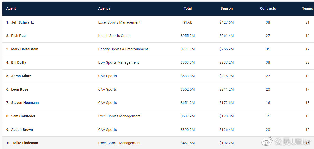Sort by the Season column header
The image size is (314, 149).
click(x=227, y=8)
